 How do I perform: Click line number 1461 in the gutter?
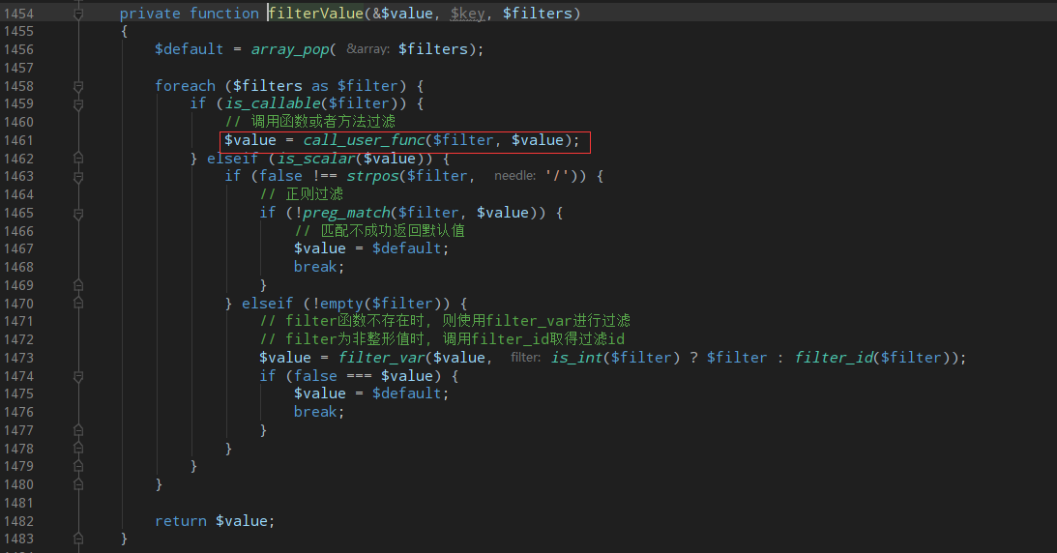18,140
